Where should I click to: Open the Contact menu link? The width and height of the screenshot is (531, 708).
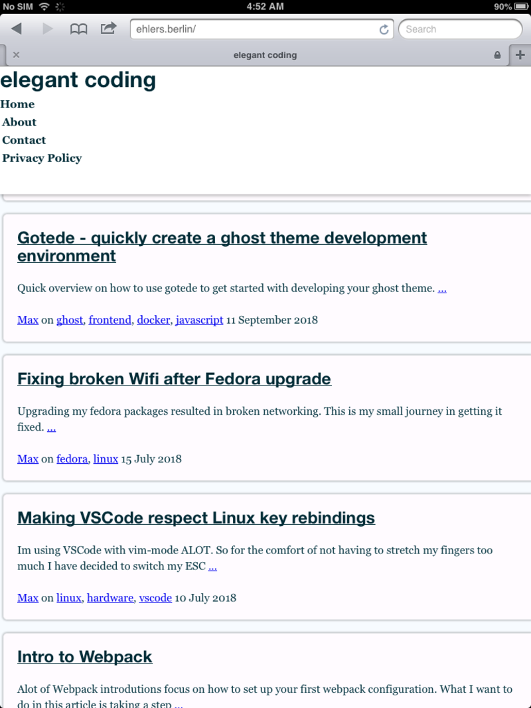(24, 140)
